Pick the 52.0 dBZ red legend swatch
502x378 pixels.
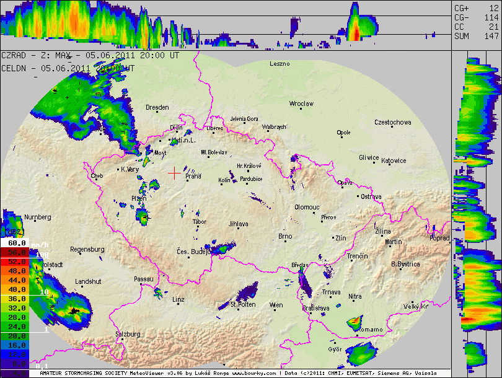[x=15, y=262]
